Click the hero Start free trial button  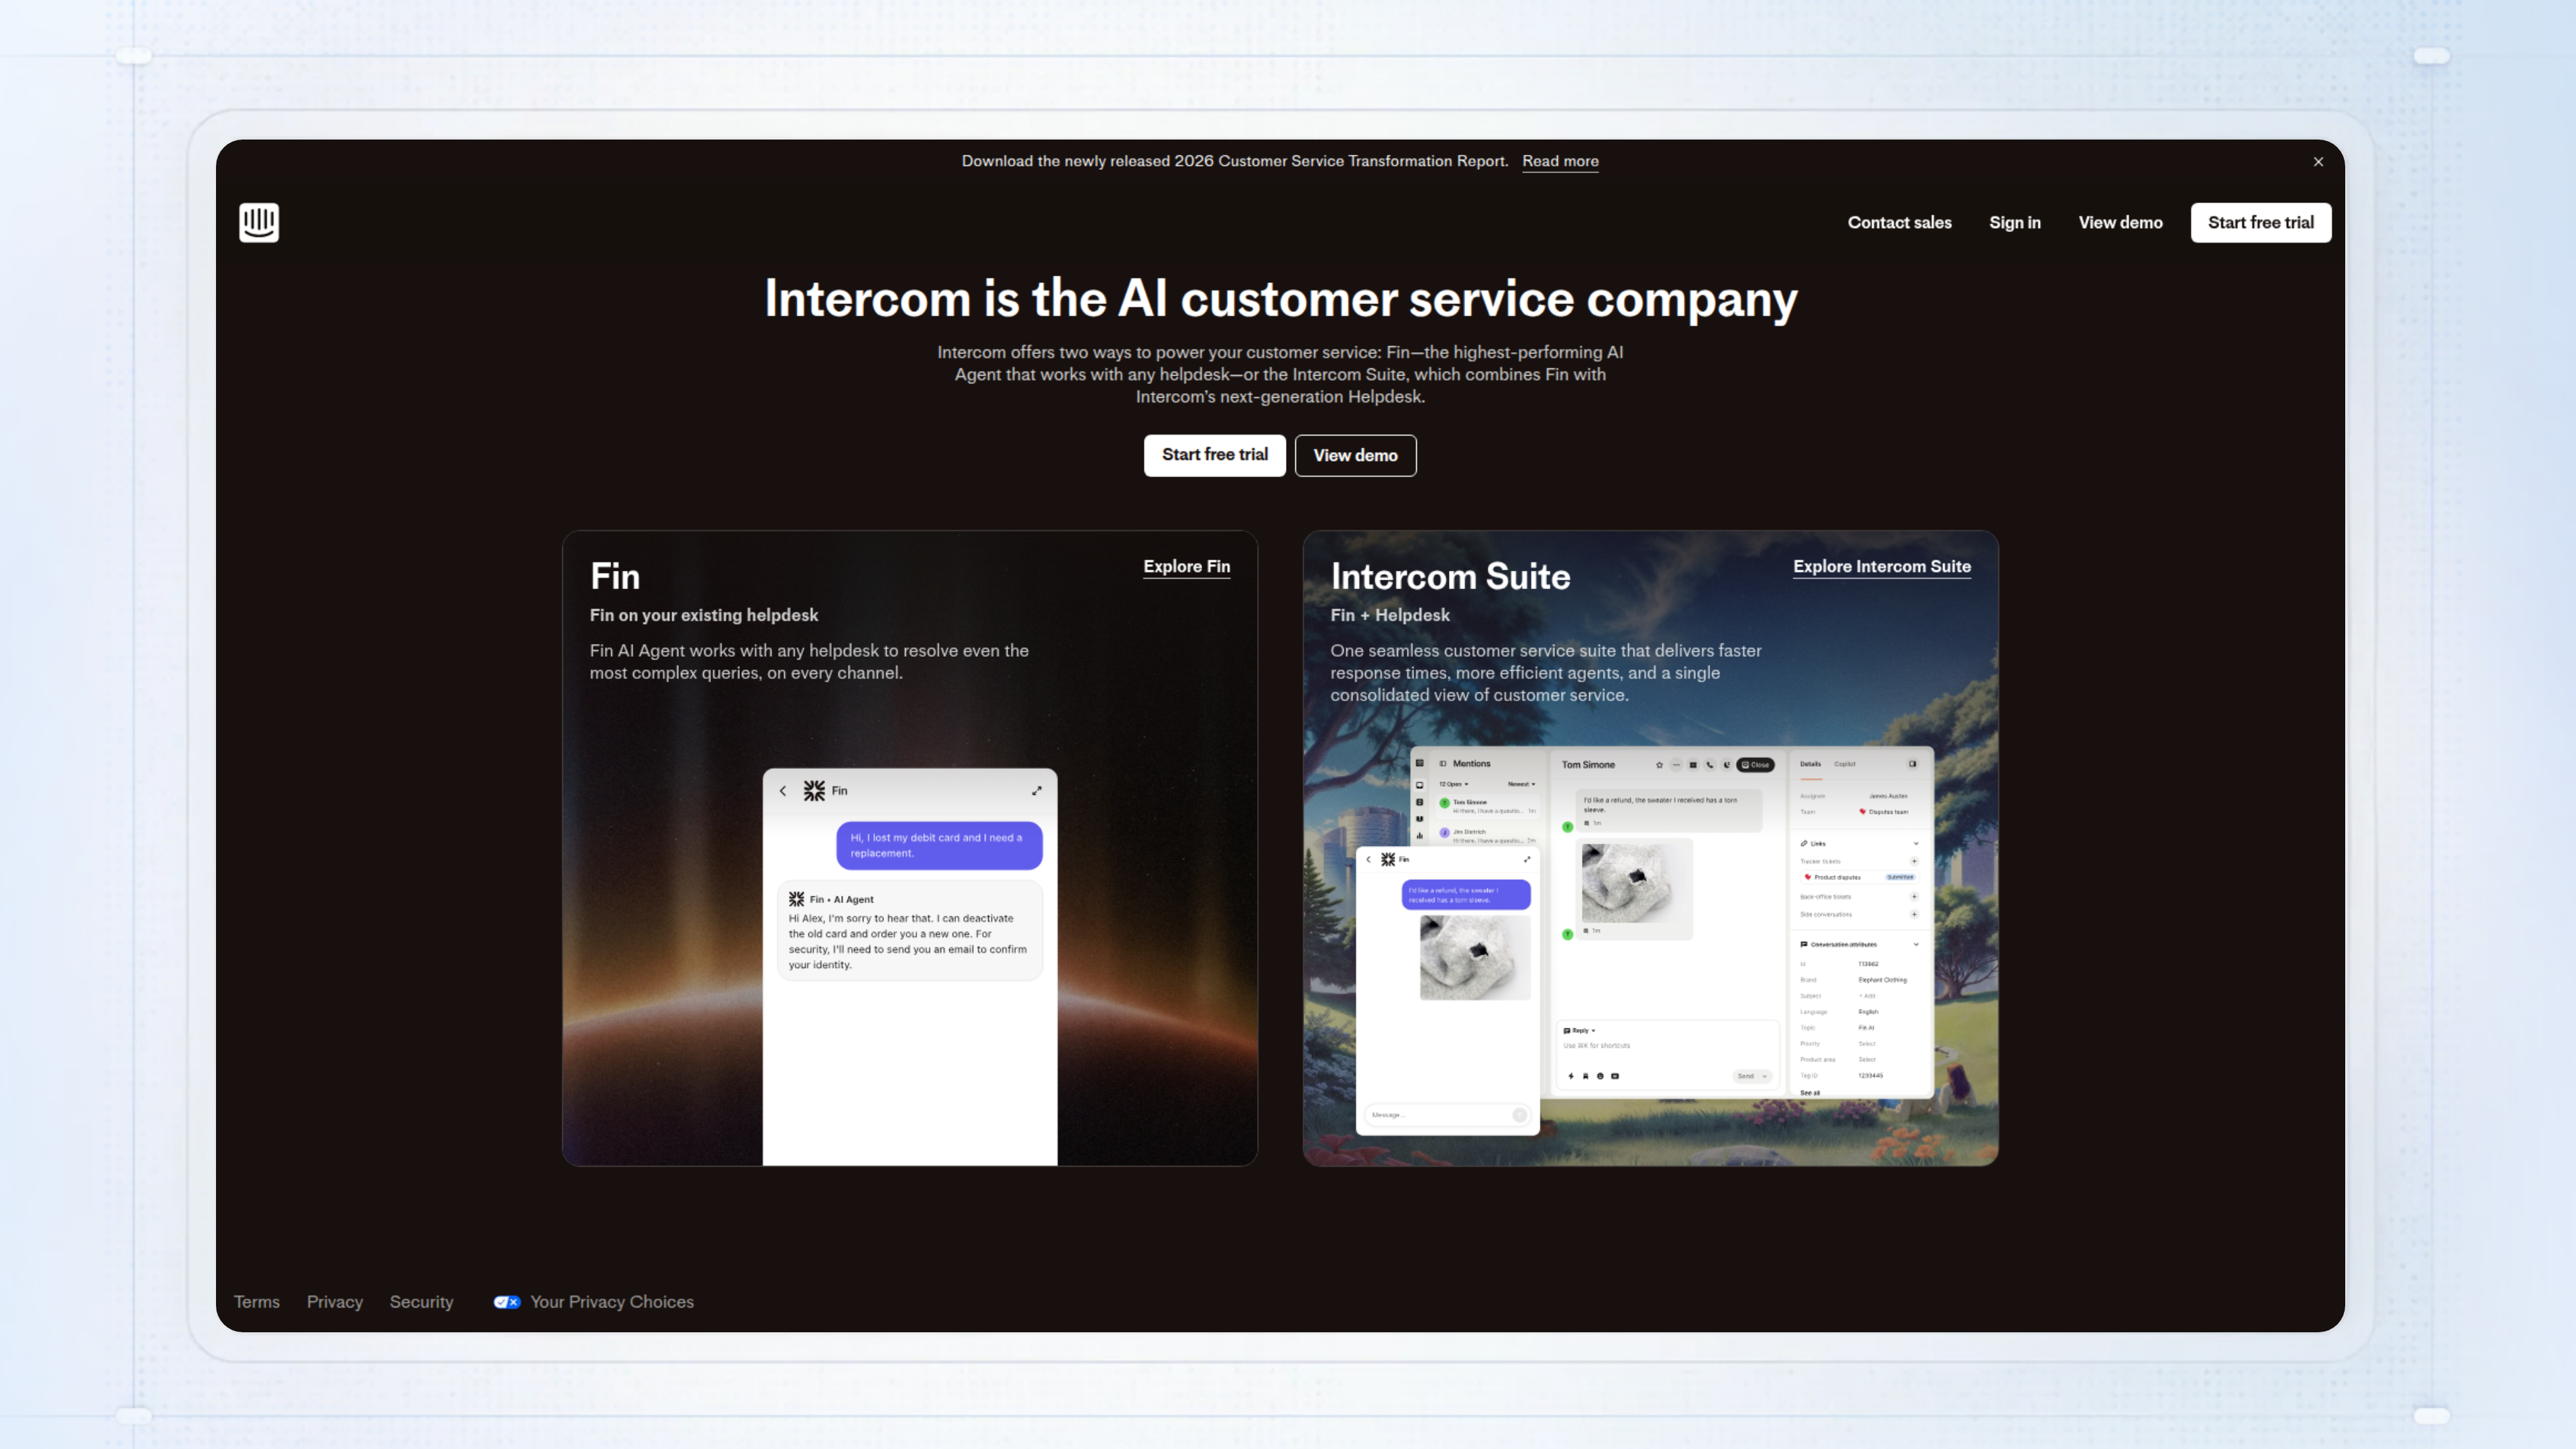(x=1214, y=455)
